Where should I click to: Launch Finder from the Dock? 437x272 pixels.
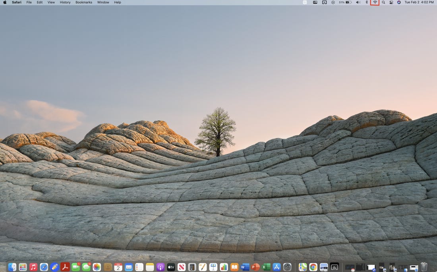pyautogui.click(x=12, y=267)
